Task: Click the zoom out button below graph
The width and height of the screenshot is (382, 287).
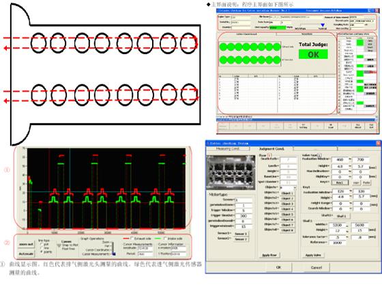Action: click(x=27, y=244)
